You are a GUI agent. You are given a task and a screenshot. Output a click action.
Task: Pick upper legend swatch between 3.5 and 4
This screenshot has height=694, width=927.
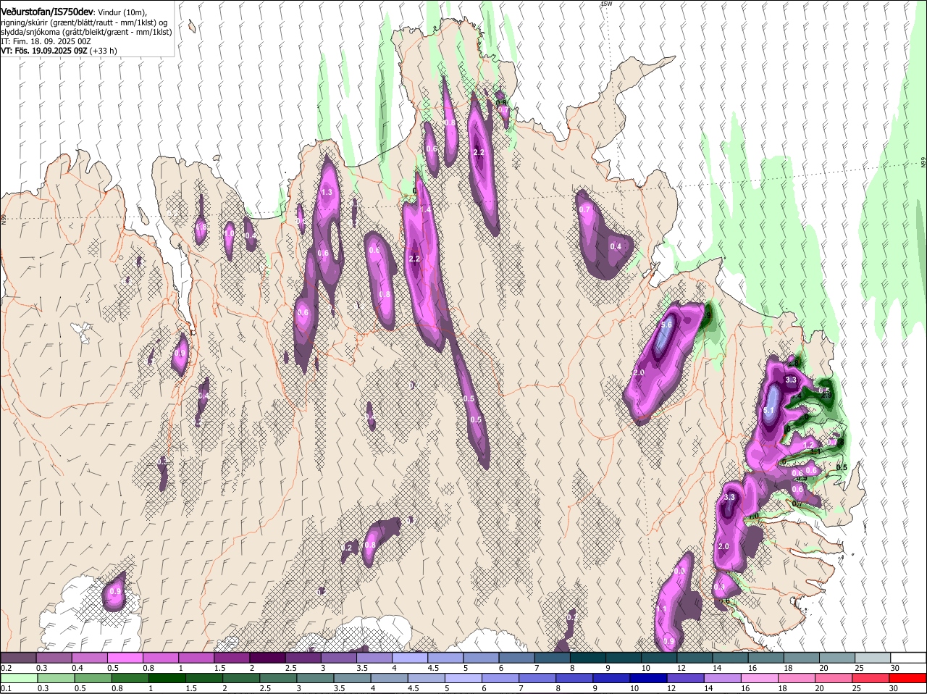tap(374, 657)
